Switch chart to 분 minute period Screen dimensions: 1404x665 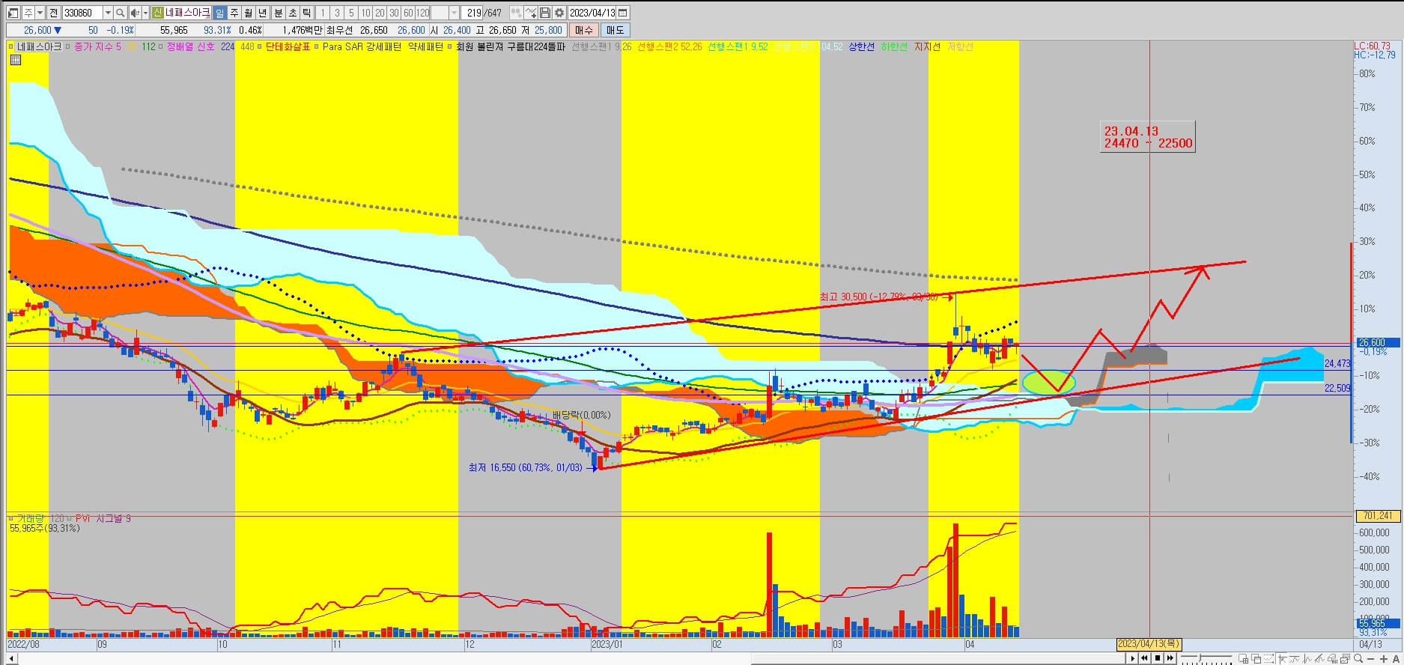point(278,13)
